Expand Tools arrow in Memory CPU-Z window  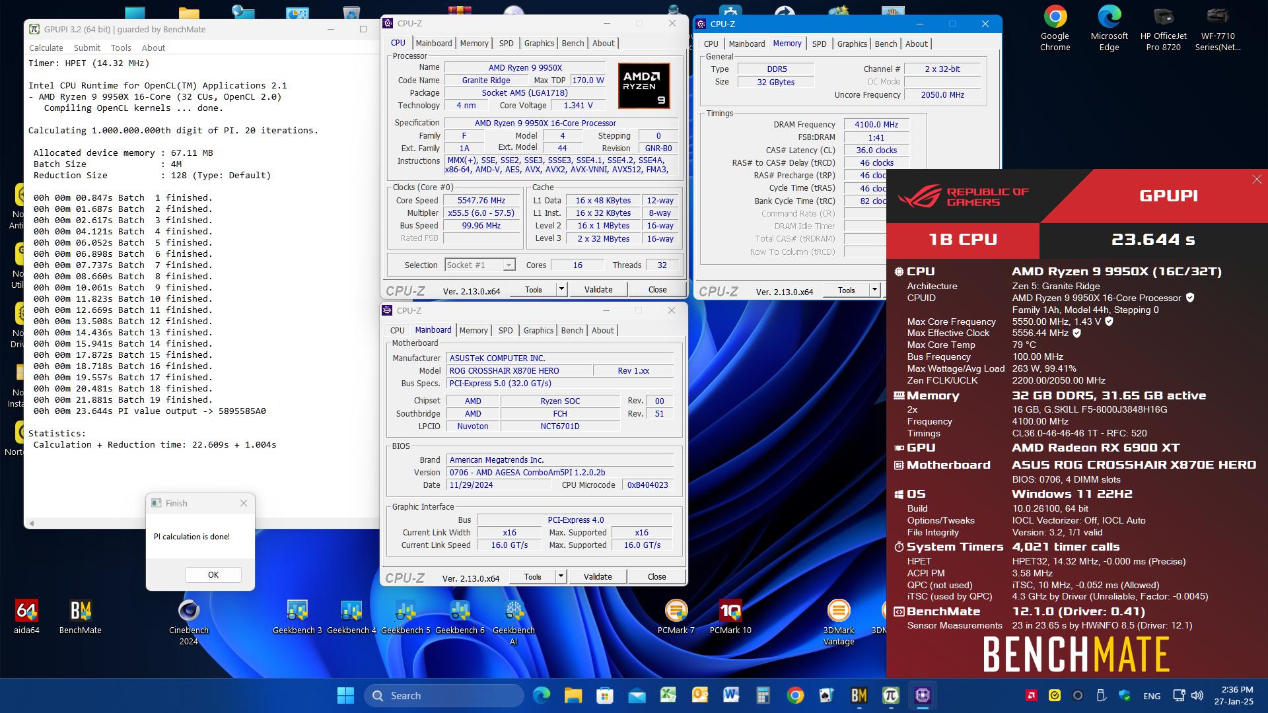(874, 290)
